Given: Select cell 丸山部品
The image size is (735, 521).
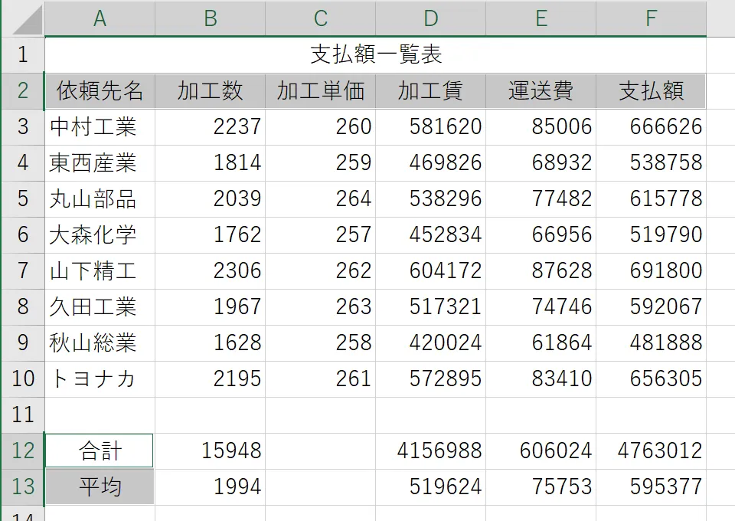Looking at the screenshot, I should tap(100, 199).
